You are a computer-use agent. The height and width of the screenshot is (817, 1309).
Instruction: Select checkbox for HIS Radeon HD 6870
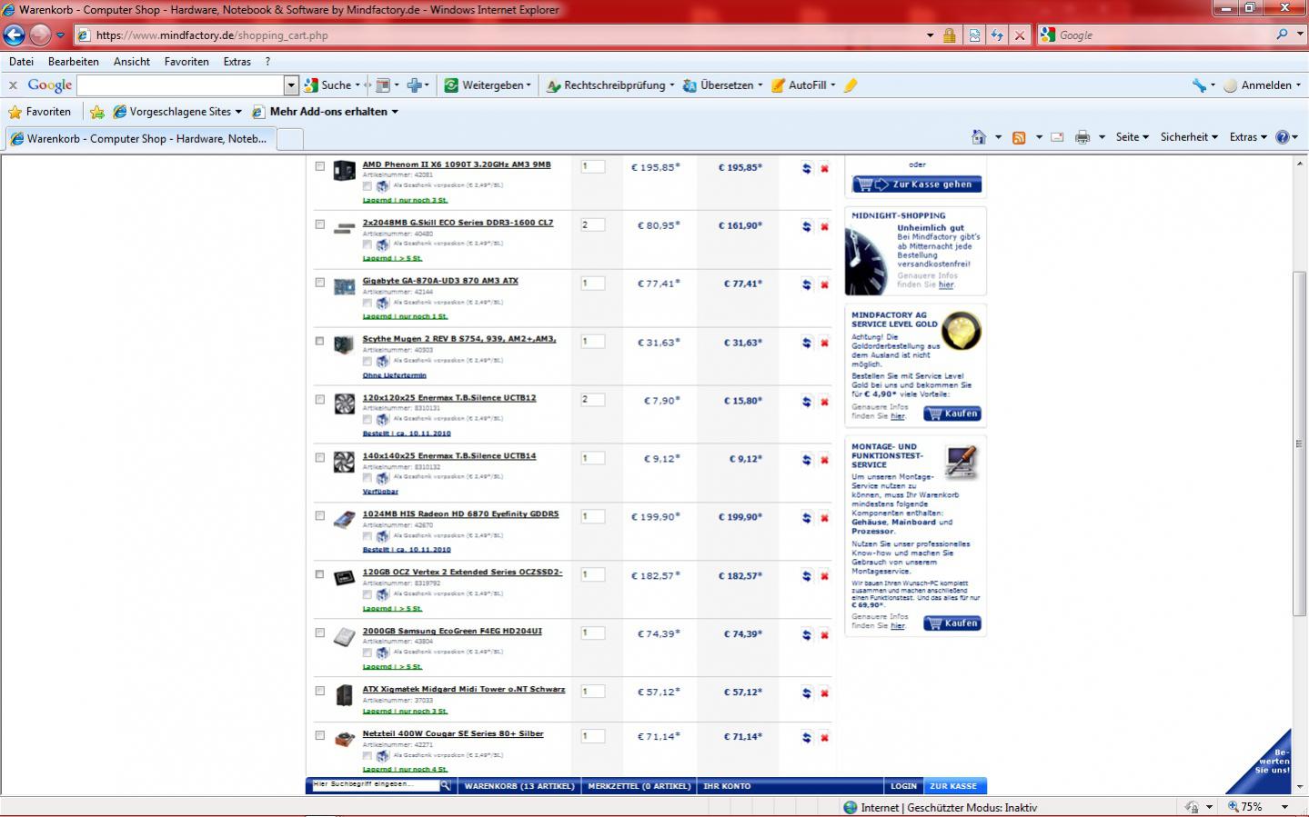pyautogui.click(x=319, y=516)
